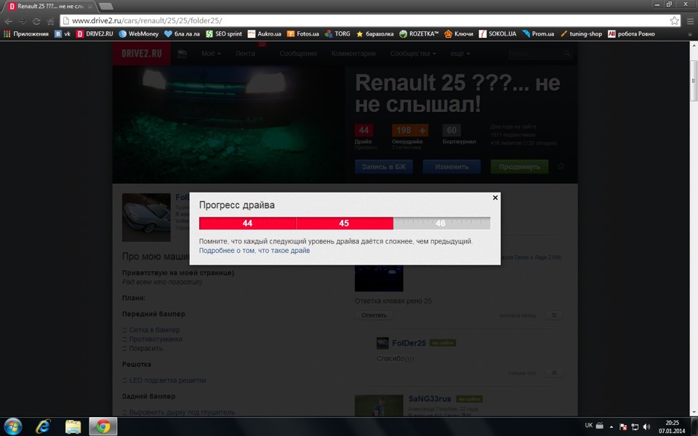Click the volume speaker icon in the tray
Viewport: 698px width, 436px height.
(646, 427)
